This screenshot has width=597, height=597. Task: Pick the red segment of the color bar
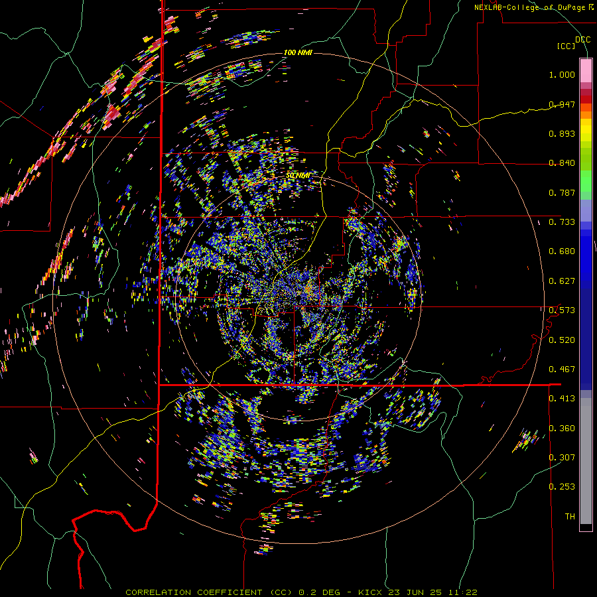pyautogui.click(x=586, y=99)
